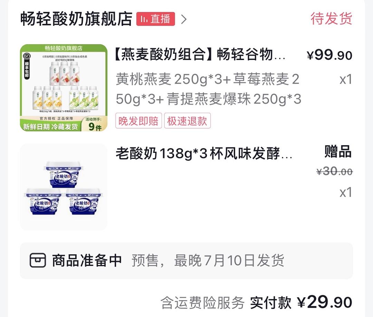Open 畅轻酸奶旗舰店 store name
This screenshot has width=373, height=317.
pos(76,19)
